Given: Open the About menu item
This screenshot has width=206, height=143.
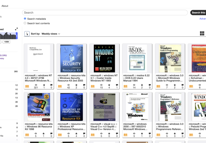Looking at the screenshot, I should coord(5,6).
